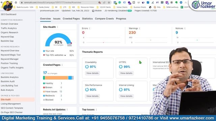216x121 pixels.
Task: Open the Crawled Pages info icon
Action: coord(62,65)
